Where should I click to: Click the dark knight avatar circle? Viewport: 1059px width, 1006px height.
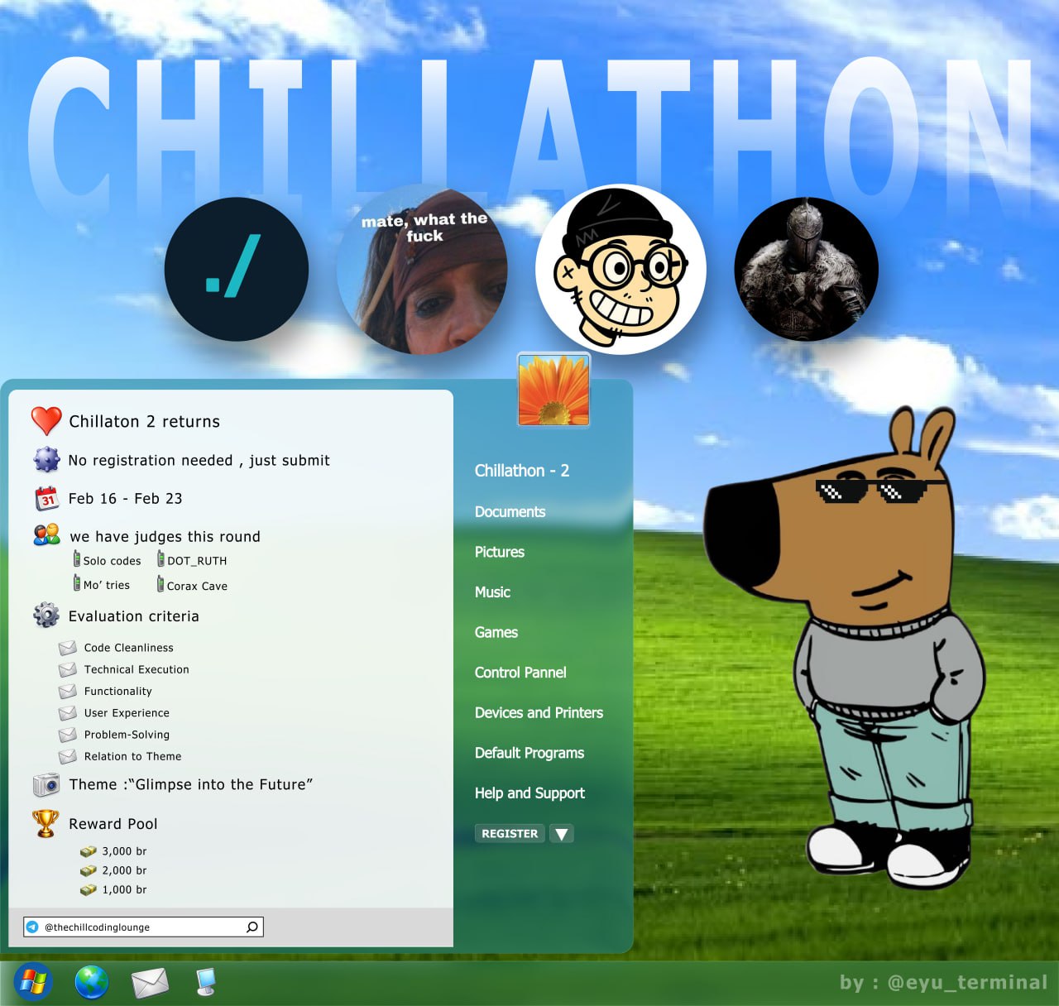tap(806, 270)
